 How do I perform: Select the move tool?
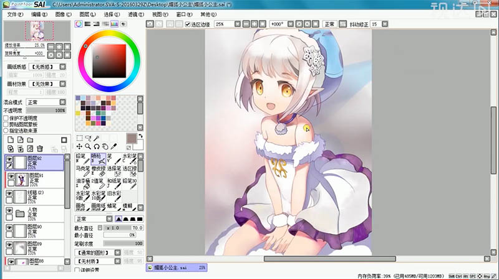79,146
